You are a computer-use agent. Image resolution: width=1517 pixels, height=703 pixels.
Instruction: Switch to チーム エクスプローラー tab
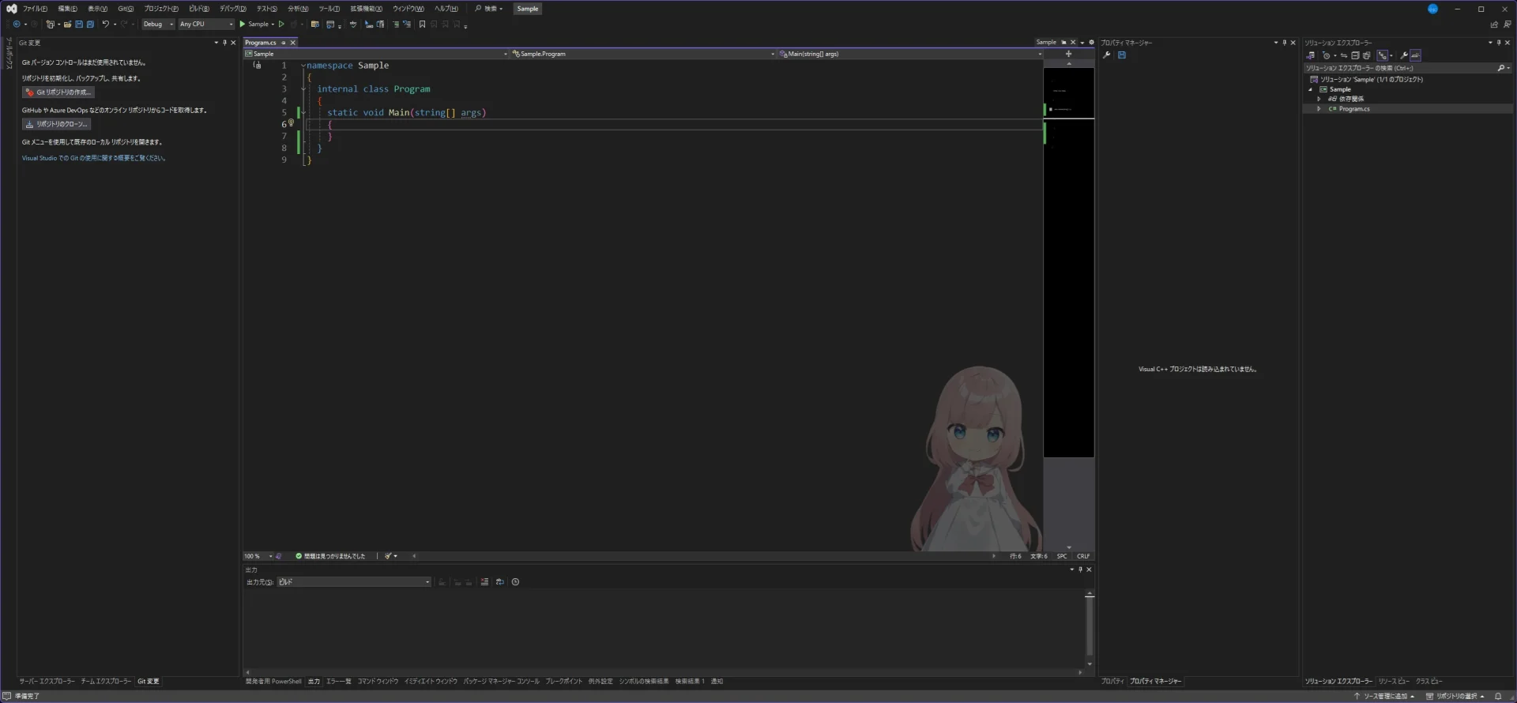(106, 682)
